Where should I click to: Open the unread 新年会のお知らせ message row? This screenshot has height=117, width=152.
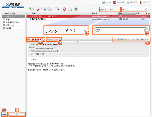point(88,19)
